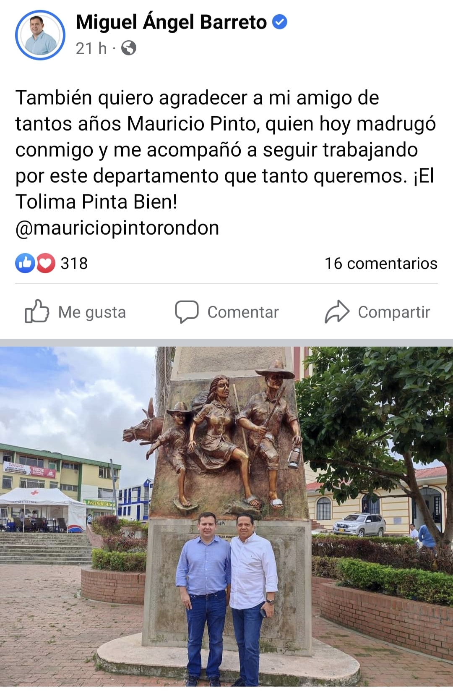Image resolution: width=453 pixels, height=691 pixels.
Task: Like the post with Me gusta
Action: click(x=75, y=312)
